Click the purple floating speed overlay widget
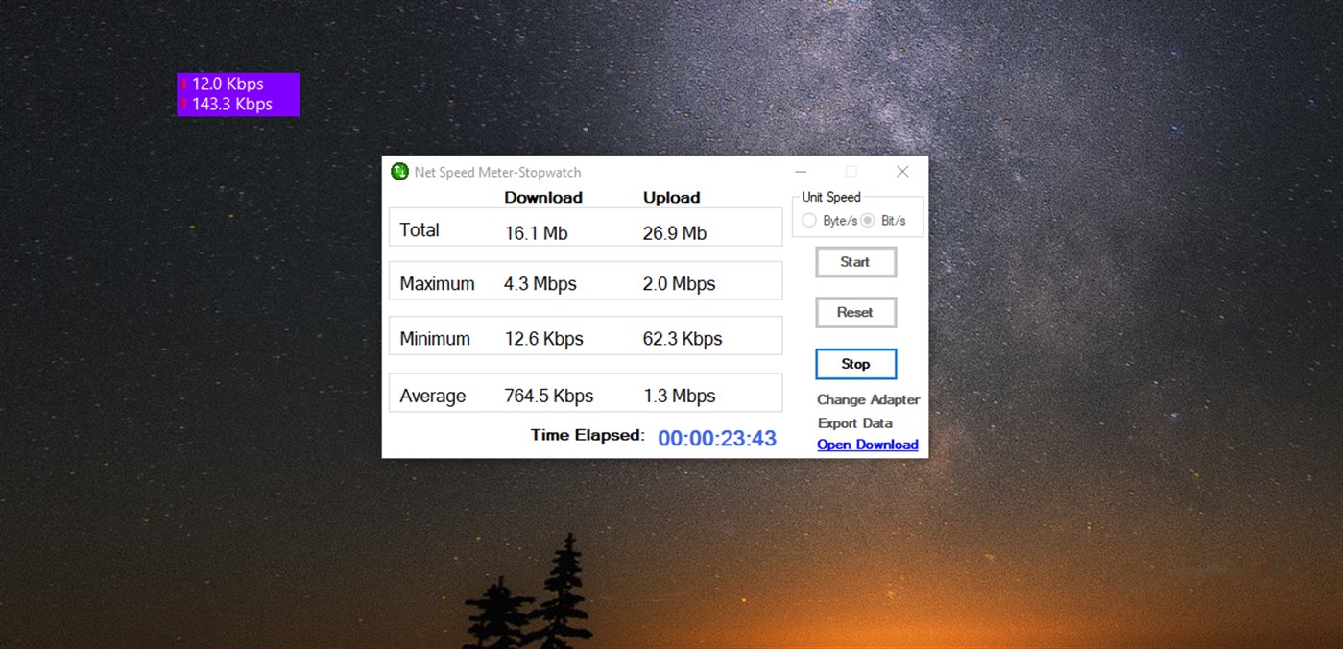The image size is (1343, 649). [x=238, y=94]
